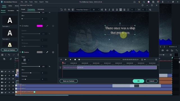Pick shadow color with the eyedropper
The image size is (180, 101).
pyautogui.click(x=47, y=52)
